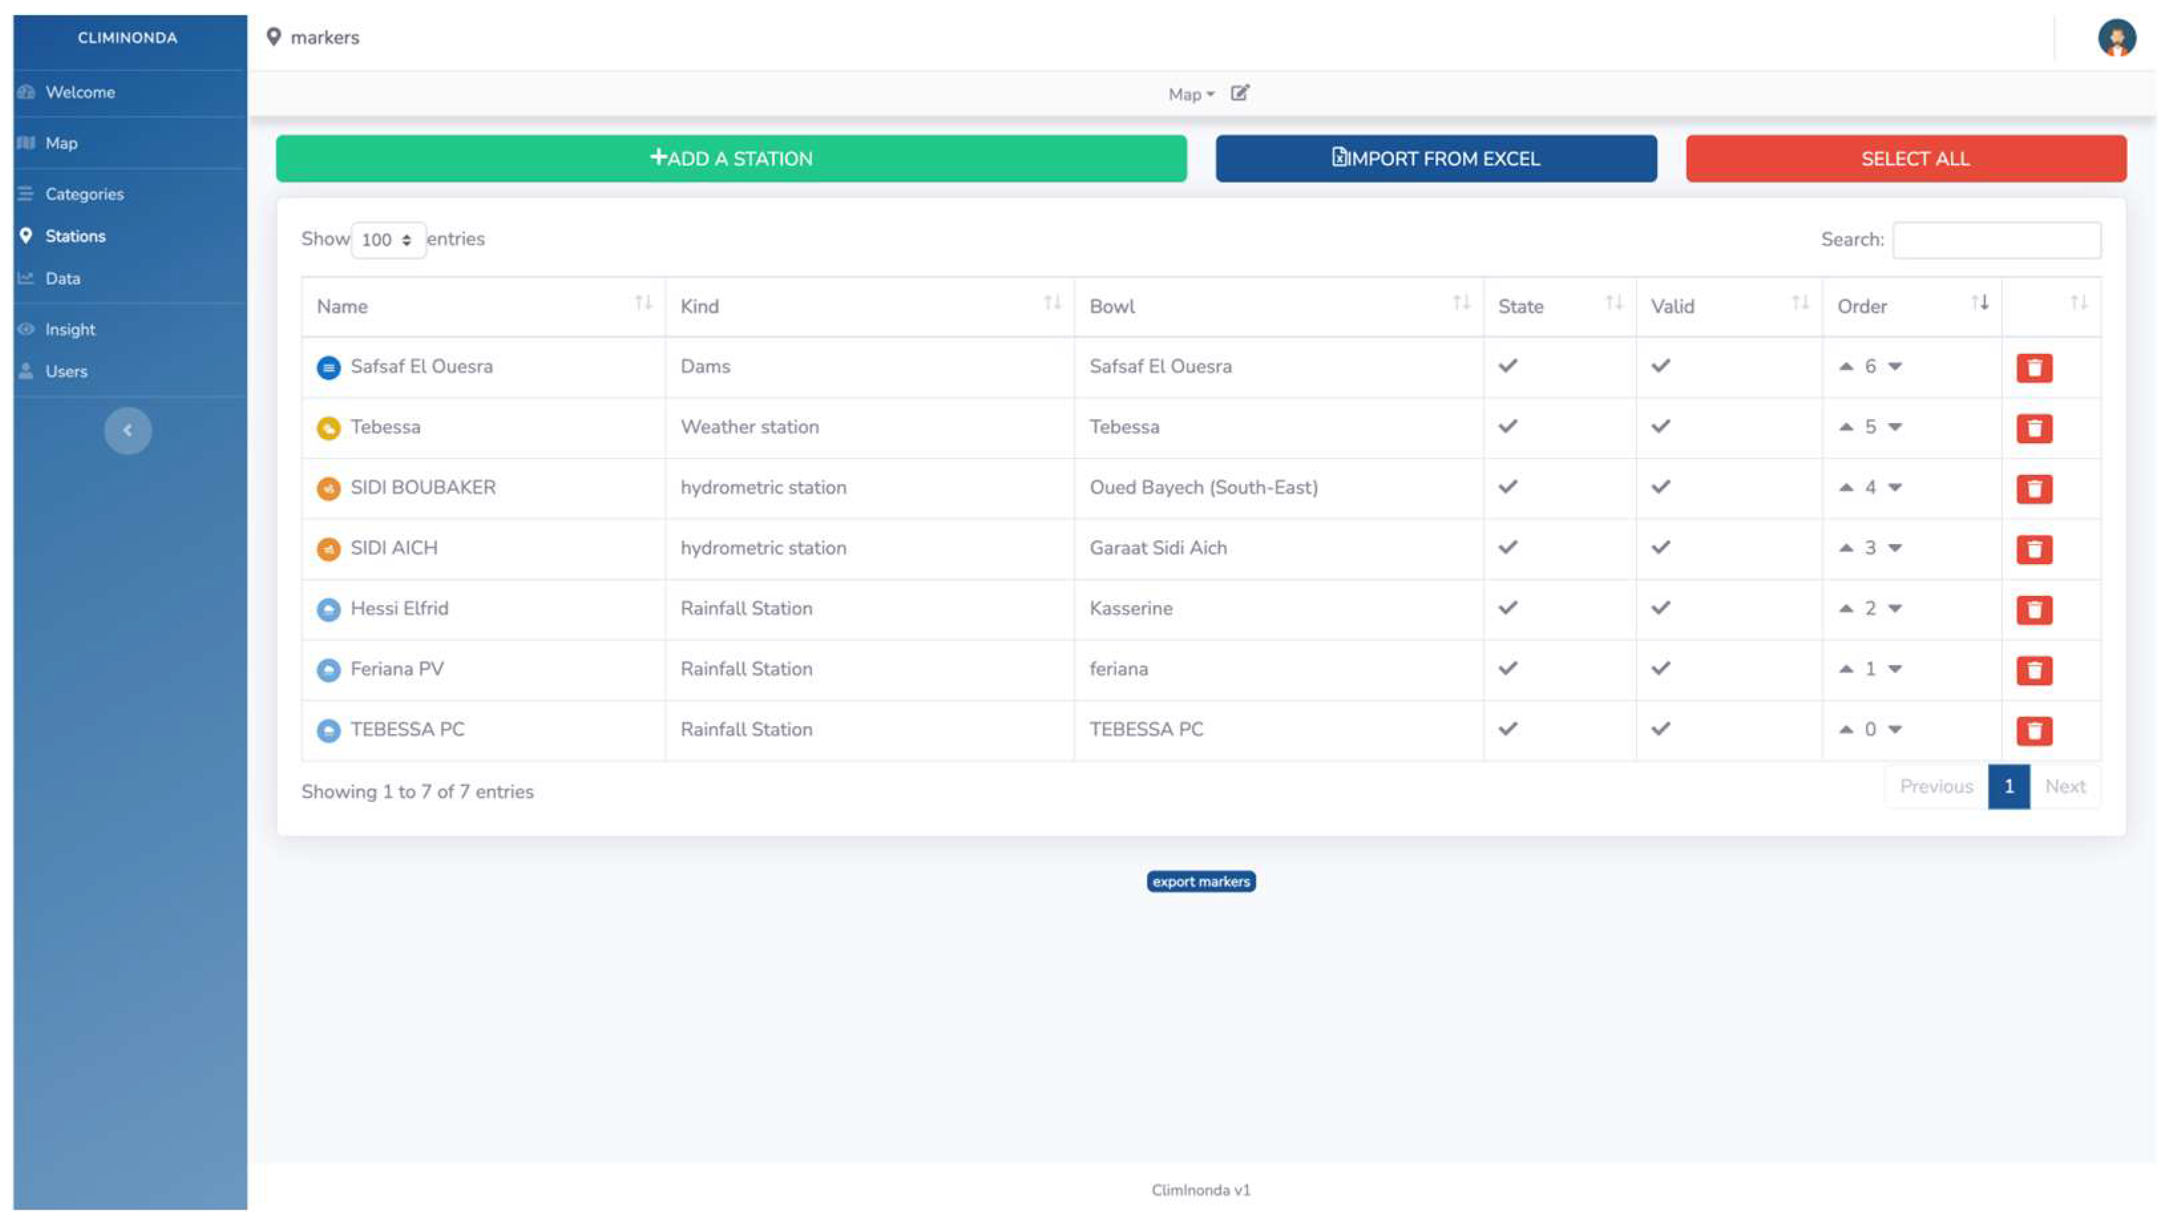Viewport: 2175px width, 1227px height.
Task: Open the Map dropdown in top bar
Action: pos(1191,94)
